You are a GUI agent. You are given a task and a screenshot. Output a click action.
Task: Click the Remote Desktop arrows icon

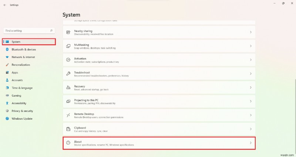tap(68, 115)
